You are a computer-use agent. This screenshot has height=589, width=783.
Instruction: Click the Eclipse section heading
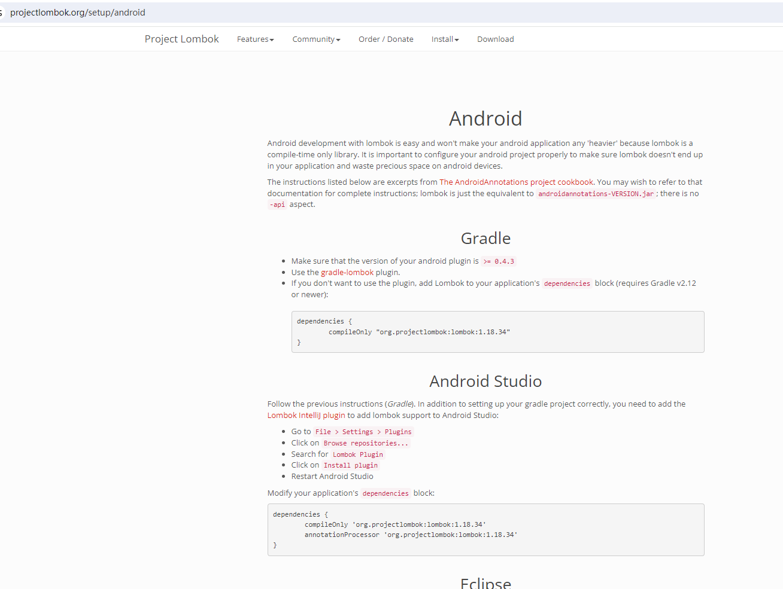(x=485, y=582)
